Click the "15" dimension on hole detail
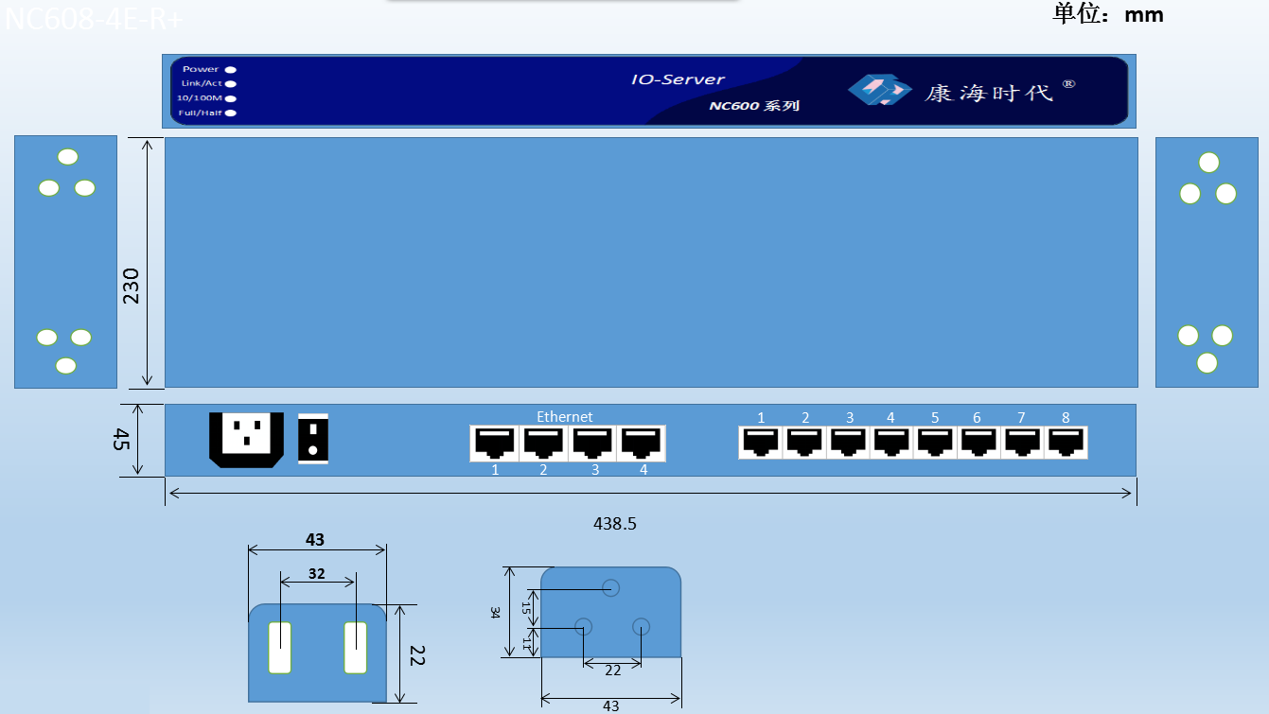1269x714 pixels. click(526, 609)
